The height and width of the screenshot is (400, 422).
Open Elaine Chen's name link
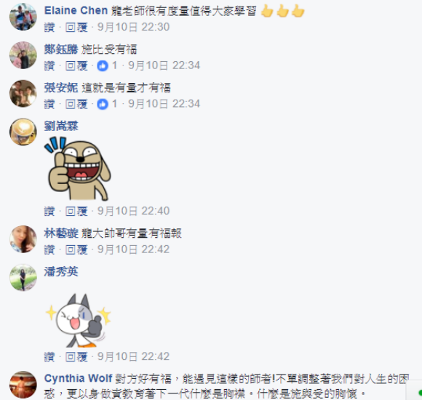tap(76, 11)
